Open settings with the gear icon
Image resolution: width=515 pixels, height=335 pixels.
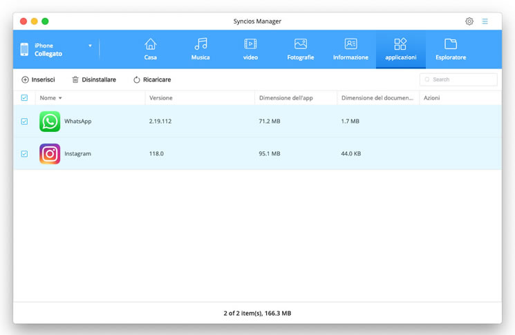[469, 21]
